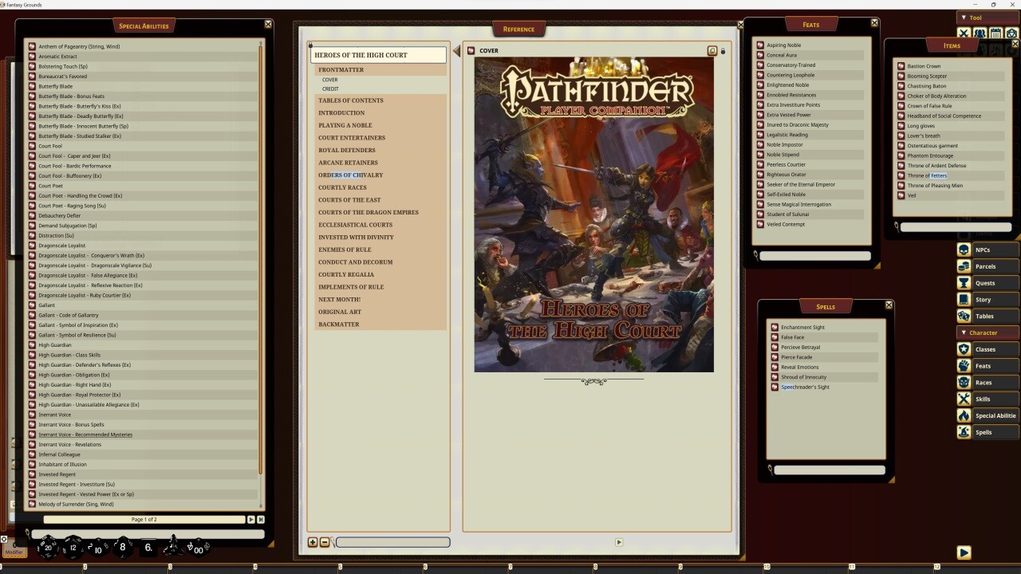Select the Skills crossed-tools icon
The width and height of the screenshot is (1021, 574).
[x=964, y=399]
